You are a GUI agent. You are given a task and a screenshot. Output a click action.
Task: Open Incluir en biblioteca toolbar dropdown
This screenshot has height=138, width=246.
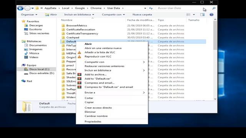[79, 15]
